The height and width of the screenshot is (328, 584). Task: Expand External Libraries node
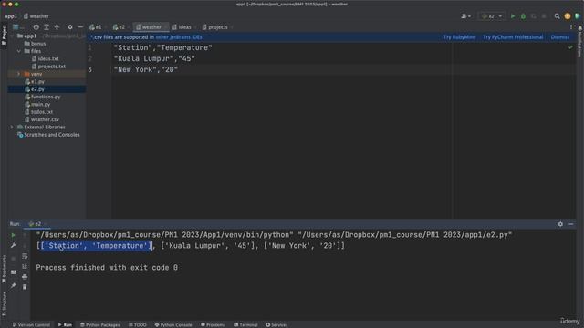point(12,128)
